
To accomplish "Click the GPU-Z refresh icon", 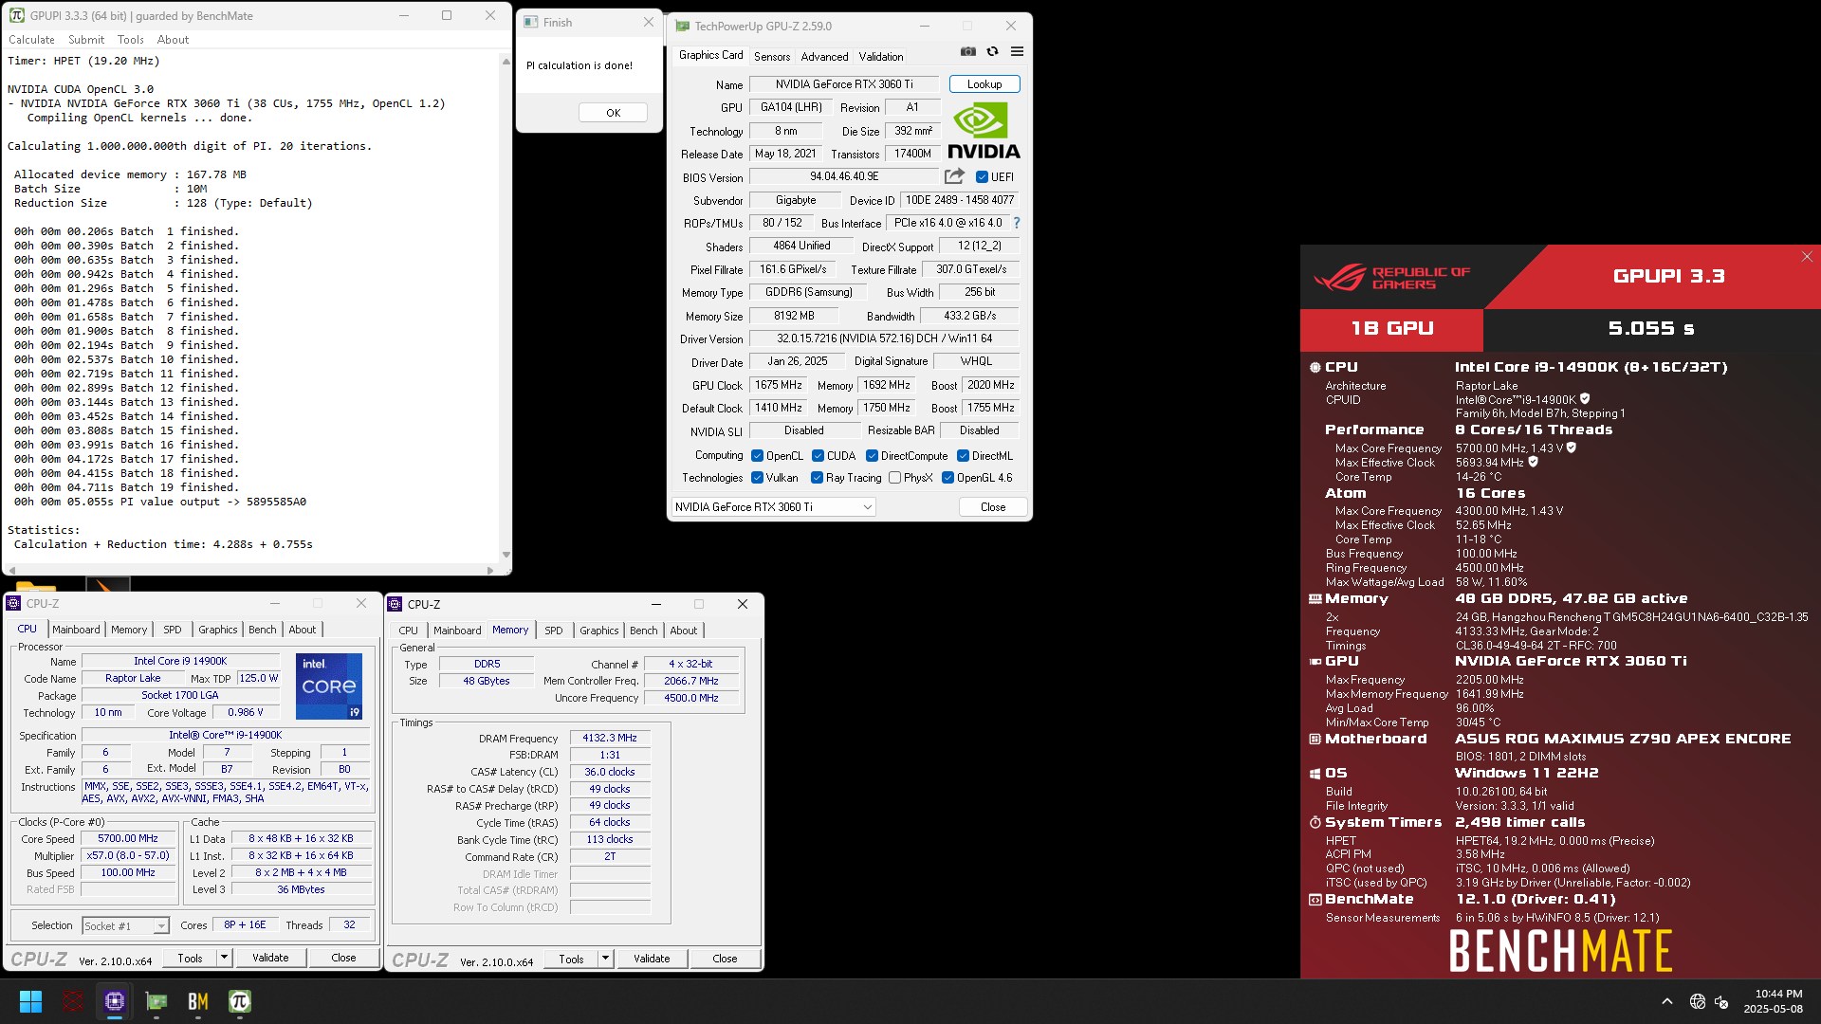I will point(992,52).
